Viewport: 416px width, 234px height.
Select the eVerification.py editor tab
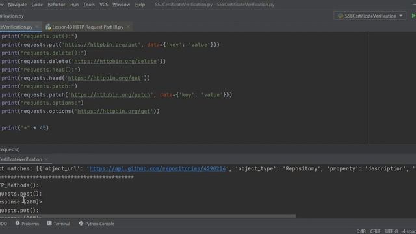click(16, 27)
